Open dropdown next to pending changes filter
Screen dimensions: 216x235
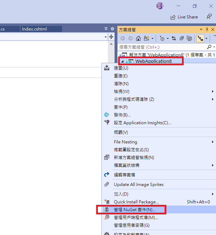168,39
